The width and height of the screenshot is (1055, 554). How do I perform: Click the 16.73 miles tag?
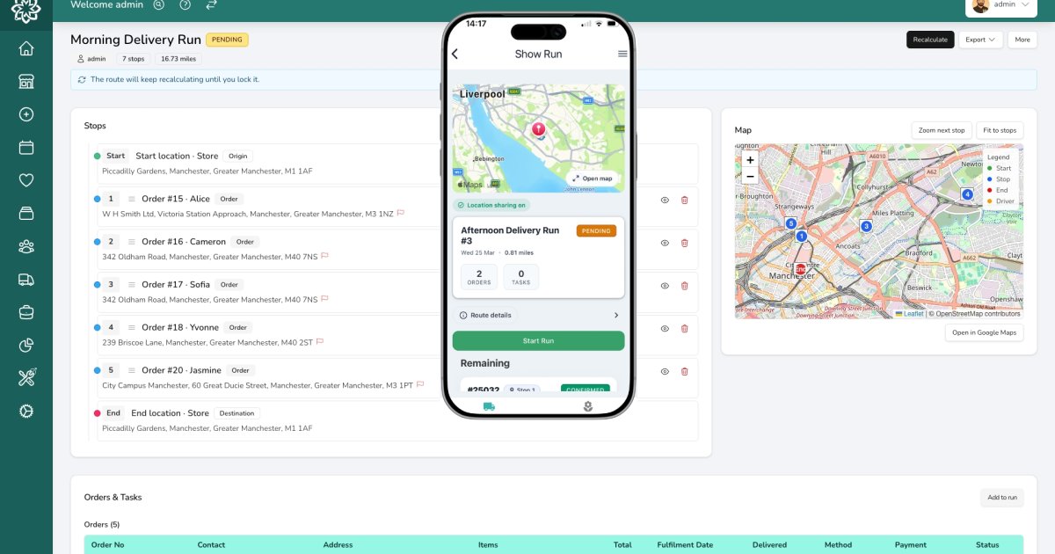tap(178, 59)
